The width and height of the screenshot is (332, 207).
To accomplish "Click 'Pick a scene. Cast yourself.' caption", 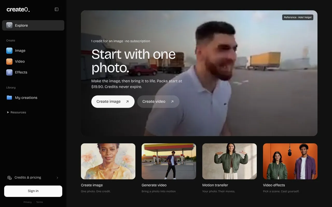I will 281,191.
